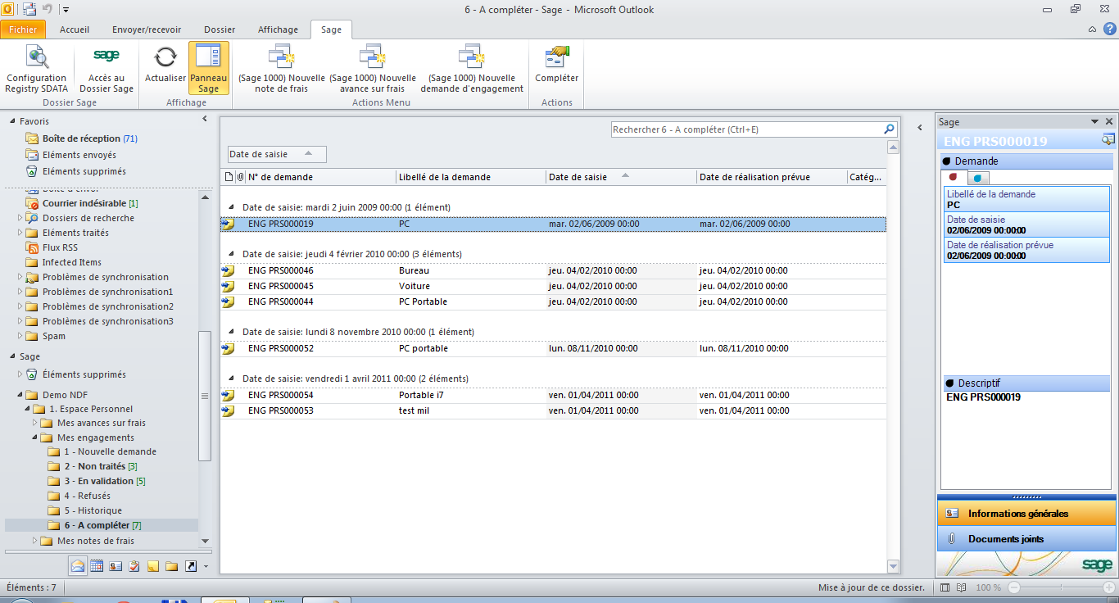Open the Fichier tab

pos(23,29)
